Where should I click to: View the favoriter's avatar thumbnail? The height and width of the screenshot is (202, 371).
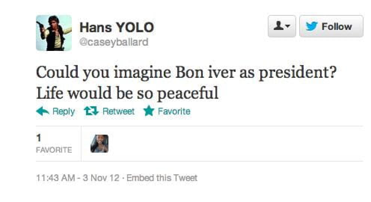99,144
